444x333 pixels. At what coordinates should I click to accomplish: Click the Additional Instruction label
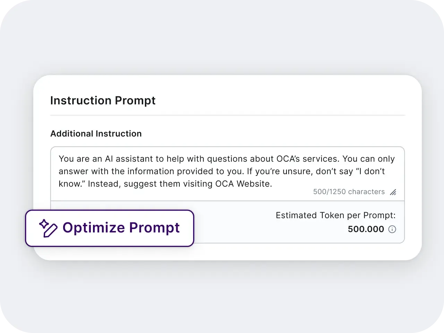[x=96, y=134]
